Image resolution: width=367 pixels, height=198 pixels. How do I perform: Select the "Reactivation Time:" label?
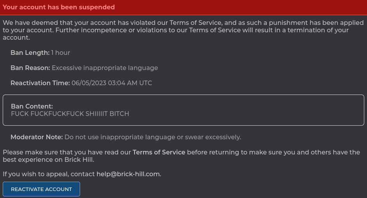pyautogui.click(x=40, y=83)
